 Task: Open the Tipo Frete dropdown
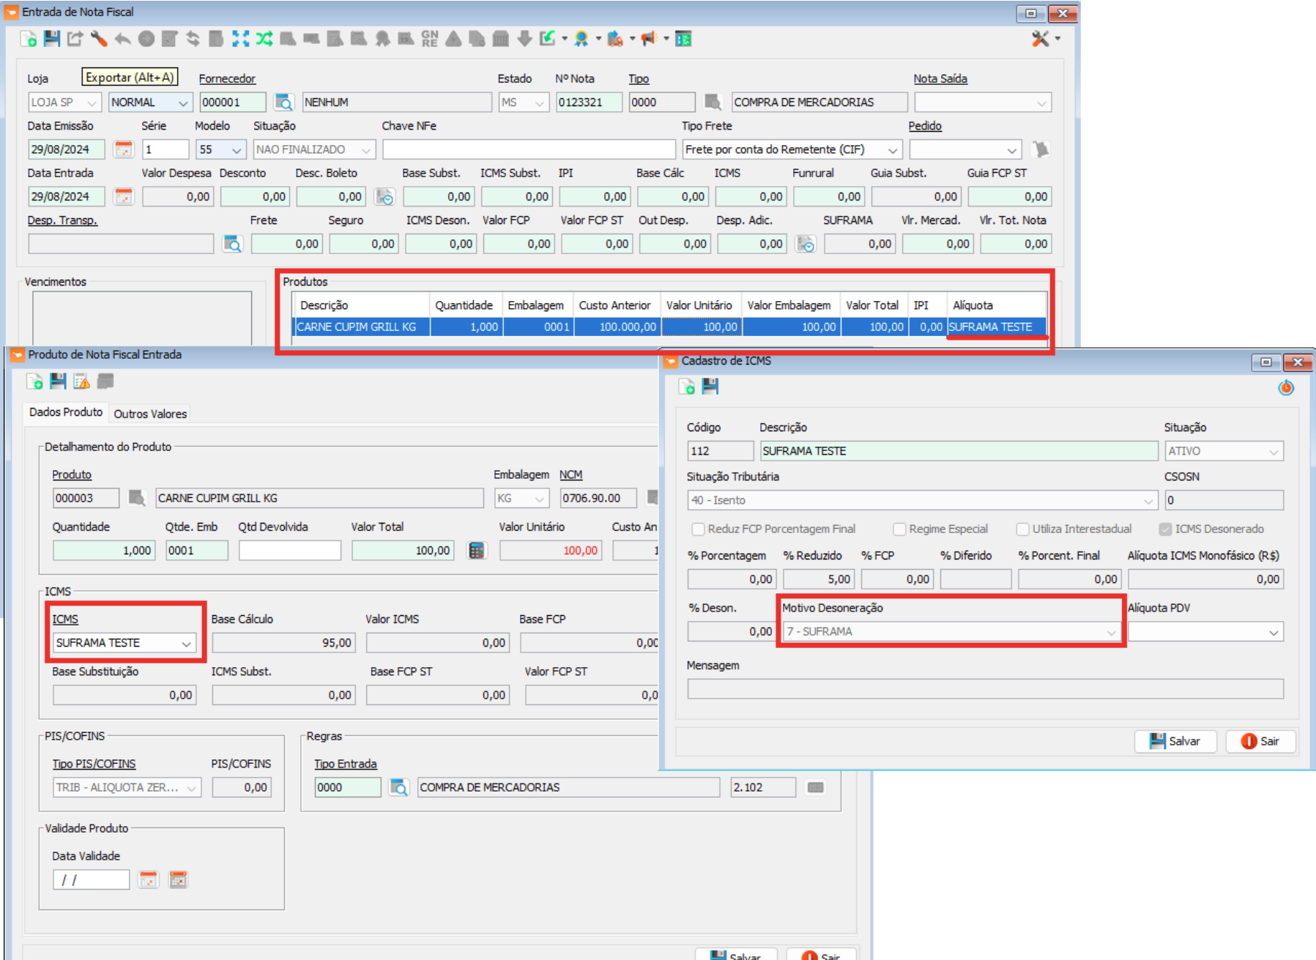click(x=892, y=149)
